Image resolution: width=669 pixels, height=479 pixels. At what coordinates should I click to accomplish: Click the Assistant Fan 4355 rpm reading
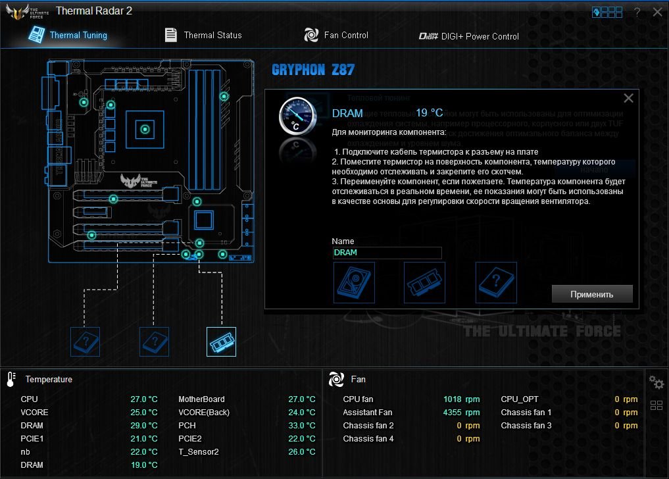tap(461, 413)
